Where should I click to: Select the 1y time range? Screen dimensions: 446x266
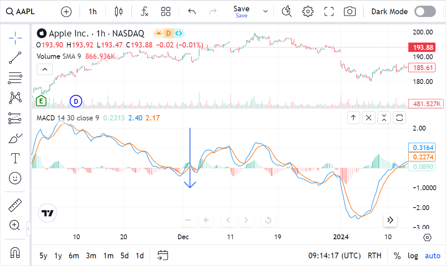[x=58, y=255]
